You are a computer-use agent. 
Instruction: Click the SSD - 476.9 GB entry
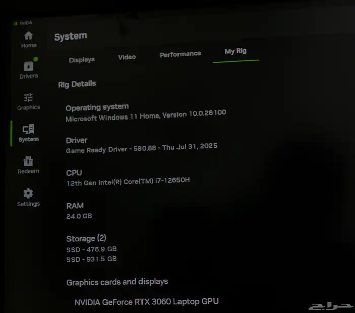click(x=91, y=249)
